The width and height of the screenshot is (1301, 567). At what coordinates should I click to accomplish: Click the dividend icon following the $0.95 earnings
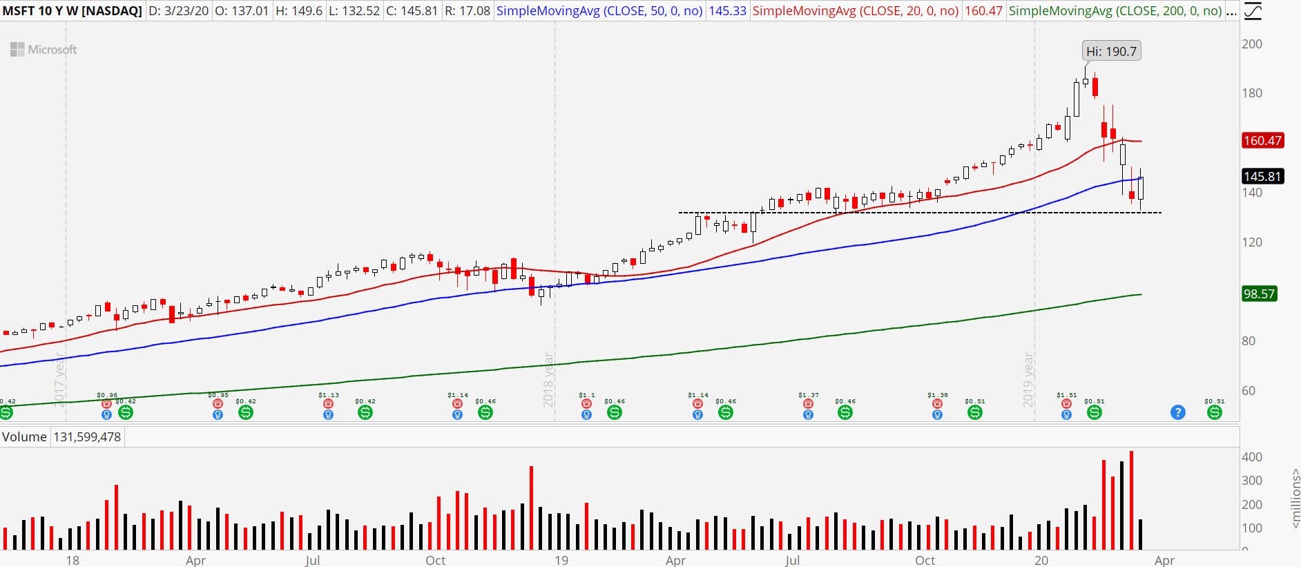pyautogui.click(x=246, y=412)
